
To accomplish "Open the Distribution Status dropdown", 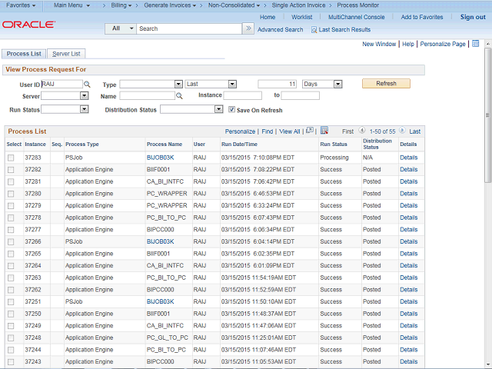I will pyautogui.click(x=191, y=109).
